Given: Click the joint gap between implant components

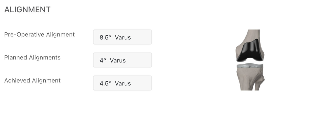Looking at the screenshot, I should [x=250, y=63].
